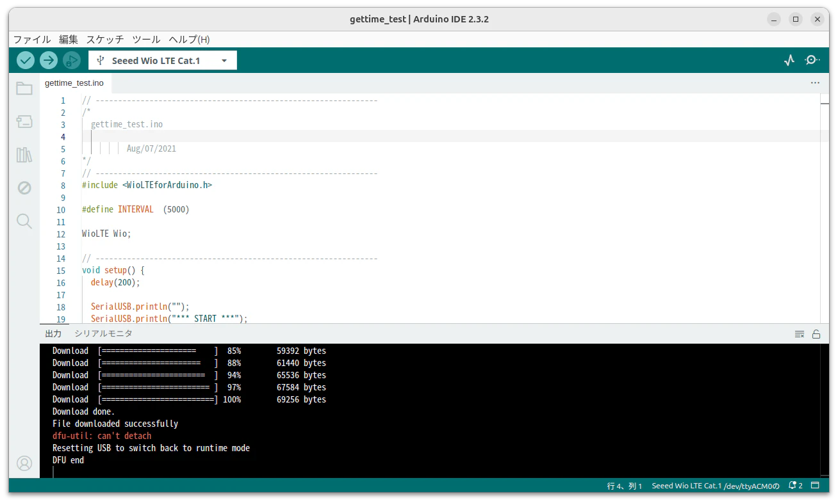Image resolution: width=838 pixels, height=503 pixels.
Task: Click line number 8 in the gutter
Action: pyautogui.click(x=63, y=185)
